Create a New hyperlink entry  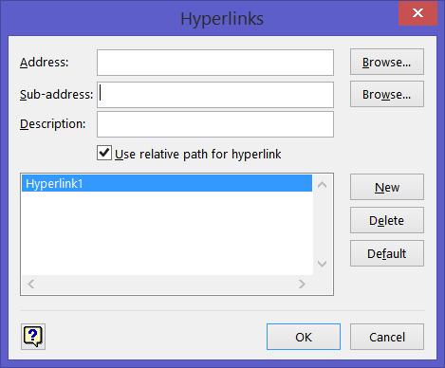(x=387, y=187)
